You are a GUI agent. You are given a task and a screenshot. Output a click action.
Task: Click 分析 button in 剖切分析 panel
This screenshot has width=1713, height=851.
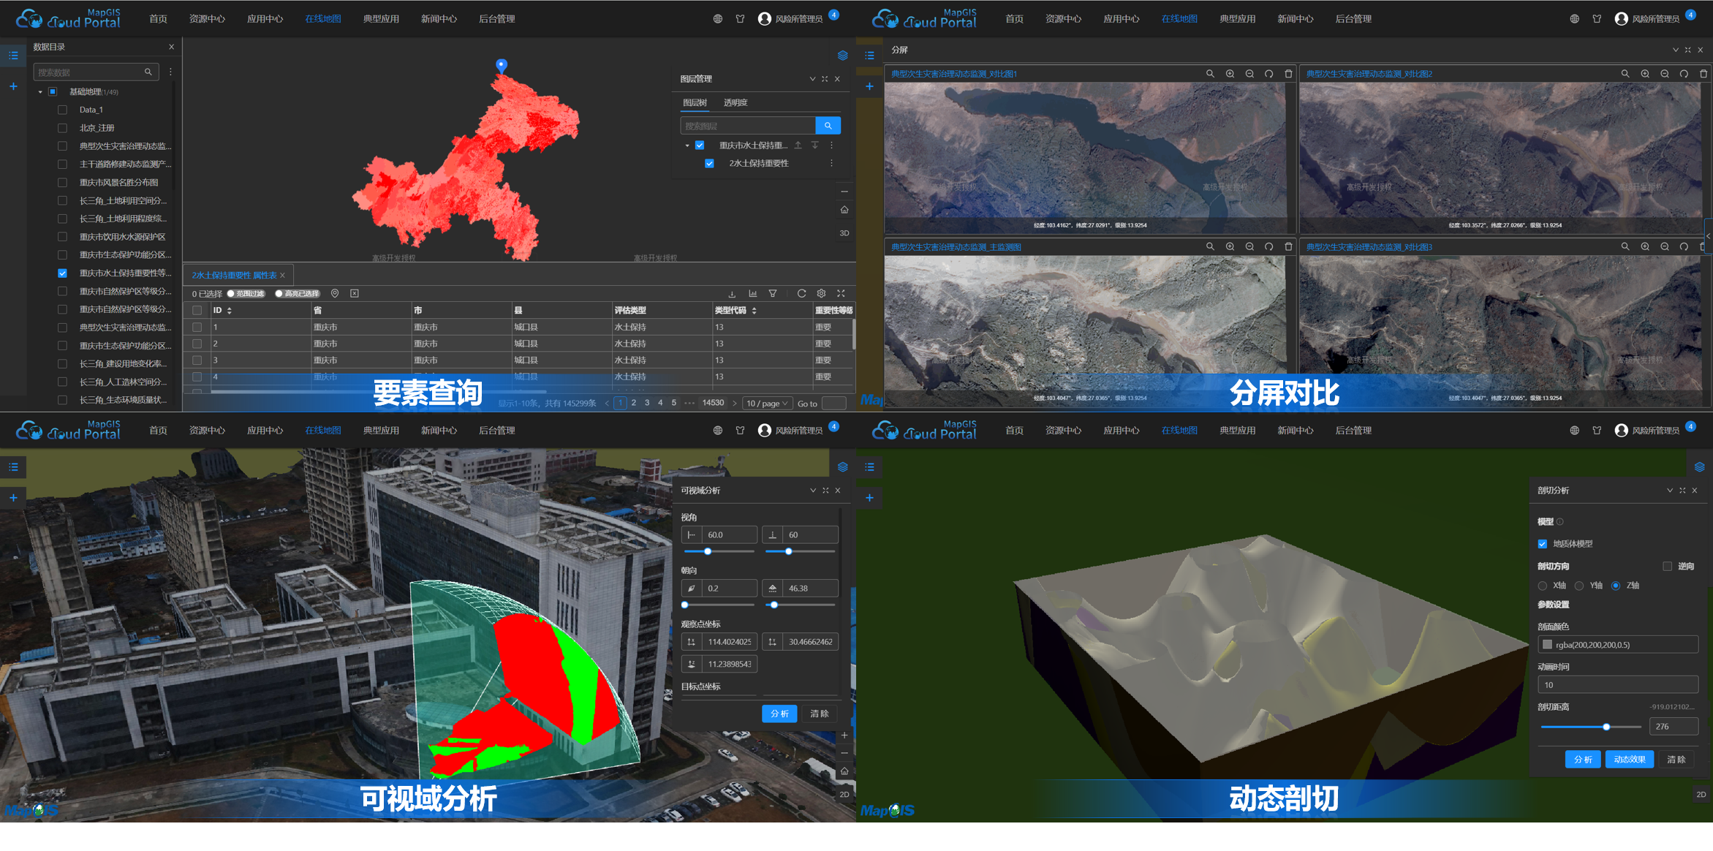point(1583,760)
